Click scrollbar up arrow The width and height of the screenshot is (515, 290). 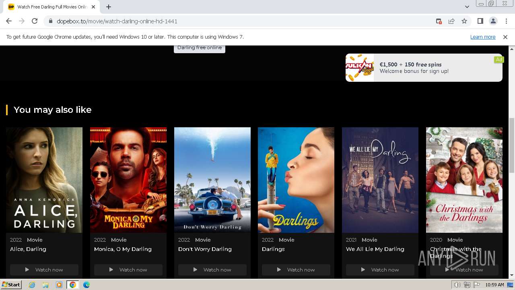click(x=512, y=48)
